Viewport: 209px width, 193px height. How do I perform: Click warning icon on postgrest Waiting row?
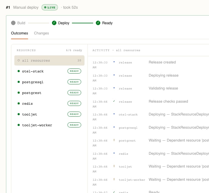(114, 140)
